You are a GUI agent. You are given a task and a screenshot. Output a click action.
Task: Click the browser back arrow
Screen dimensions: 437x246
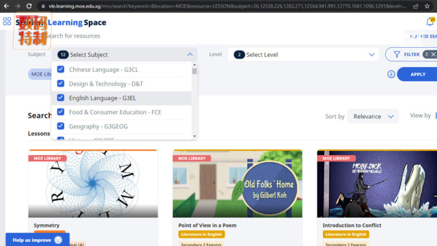click(x=6, y=6)
